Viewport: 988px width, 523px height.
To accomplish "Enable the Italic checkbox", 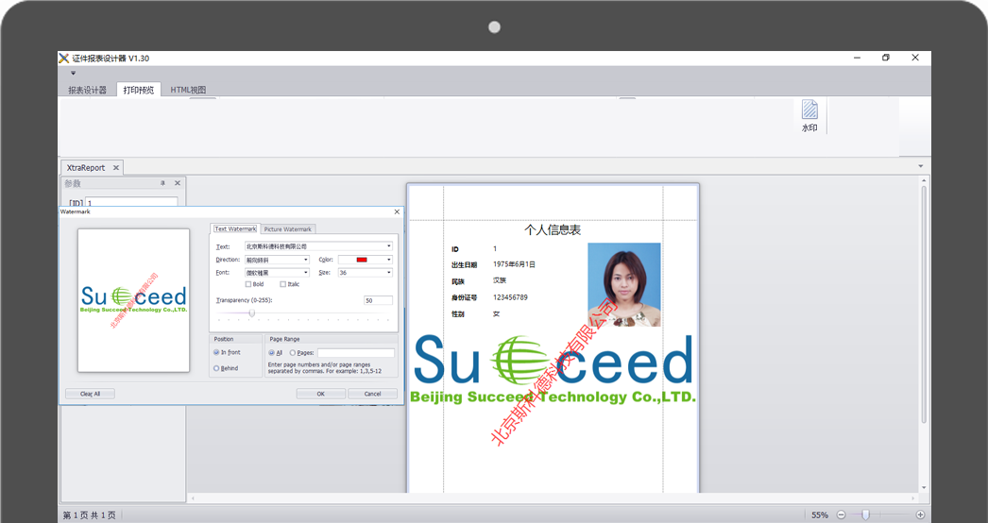I will 283,284.
